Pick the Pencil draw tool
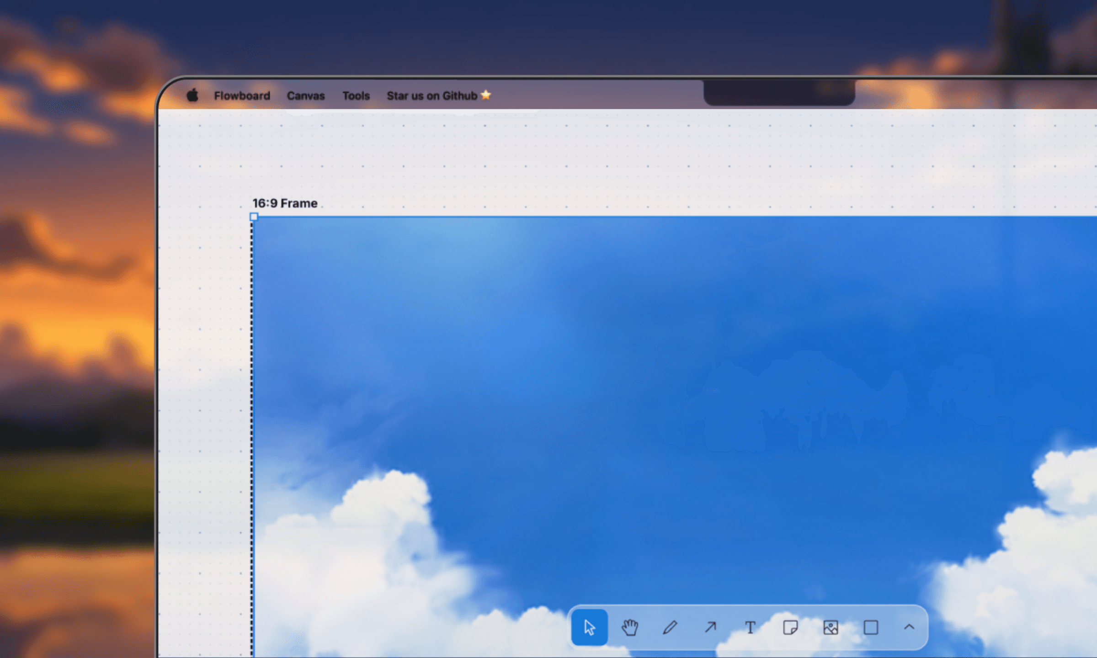 point(670,627)
